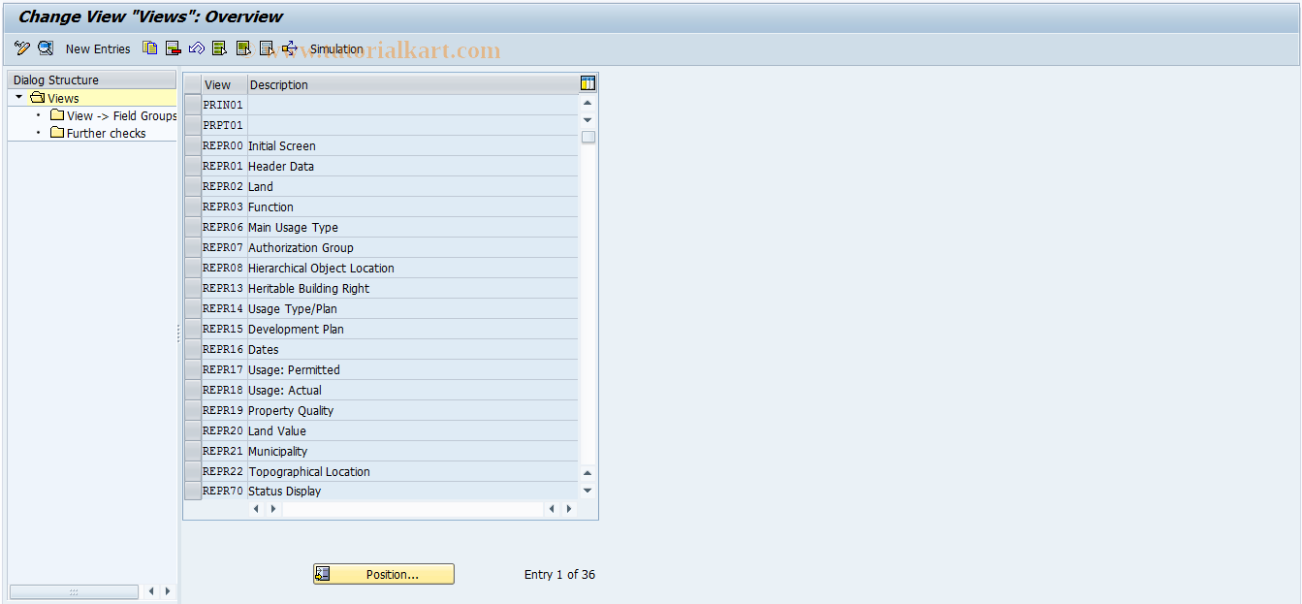Select row marker for REPR06 Main Usage Type
This screenshot has height=604, width=1302.
[x=193, y=227]
